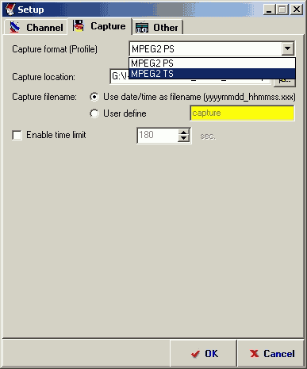
Task: Click the Setup app icon in title bar
Action: [x=10, y=10]
